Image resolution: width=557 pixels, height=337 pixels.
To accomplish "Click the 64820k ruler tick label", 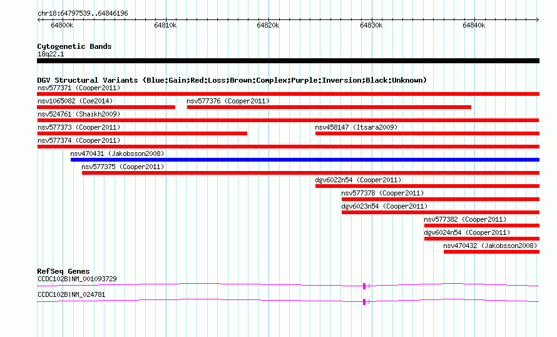I will pos(268,25).
